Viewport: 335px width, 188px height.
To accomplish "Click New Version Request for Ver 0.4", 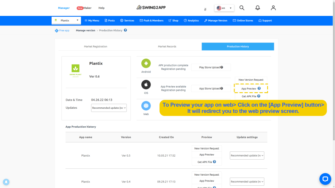I will (x=207, y=175).
